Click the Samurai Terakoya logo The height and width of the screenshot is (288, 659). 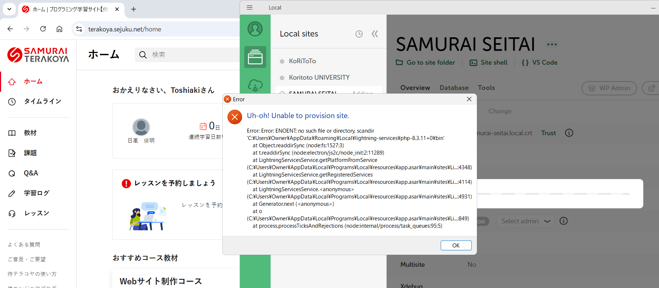(x=38, y=55)
